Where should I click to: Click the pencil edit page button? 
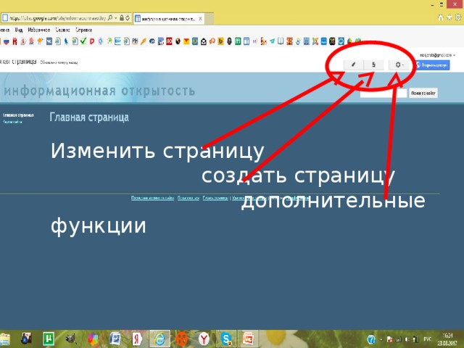353,65
